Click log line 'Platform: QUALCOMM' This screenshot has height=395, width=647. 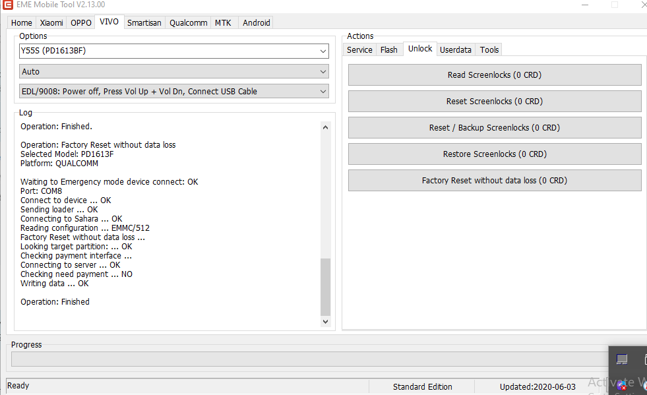click(59, 164)
